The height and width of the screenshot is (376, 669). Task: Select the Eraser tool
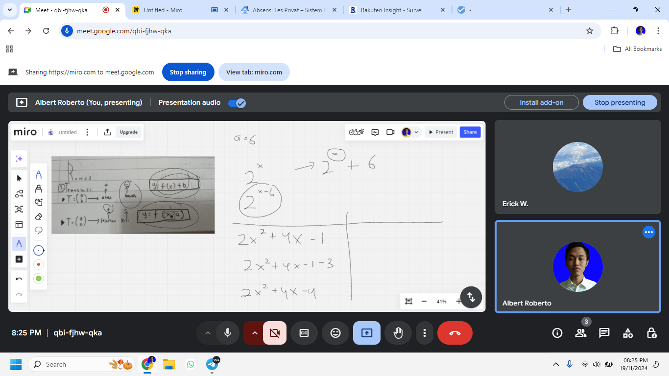39,216
